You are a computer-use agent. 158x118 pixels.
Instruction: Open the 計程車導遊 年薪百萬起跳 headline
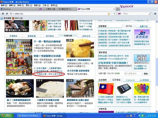coord(113,63)
